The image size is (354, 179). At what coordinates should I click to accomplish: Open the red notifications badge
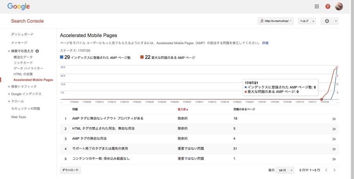click(328, 7)
